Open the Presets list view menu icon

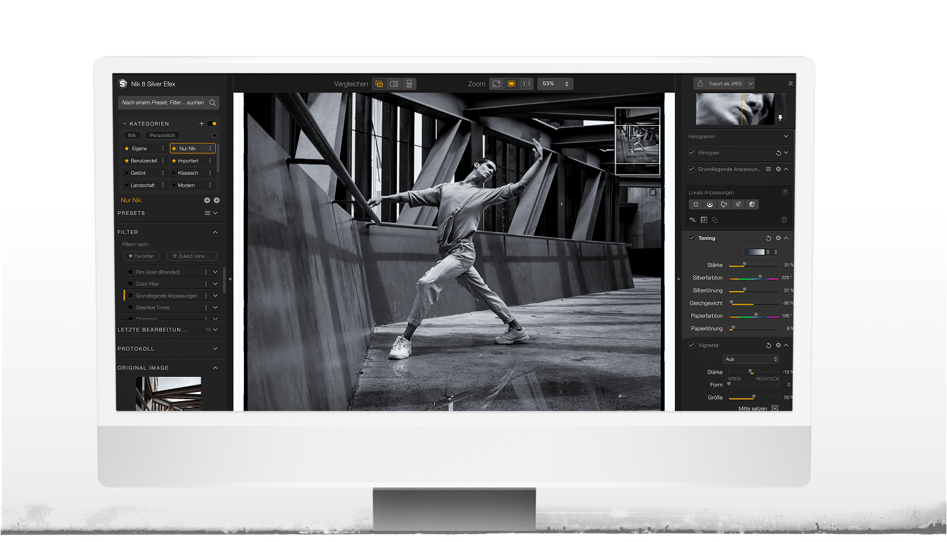207,213
